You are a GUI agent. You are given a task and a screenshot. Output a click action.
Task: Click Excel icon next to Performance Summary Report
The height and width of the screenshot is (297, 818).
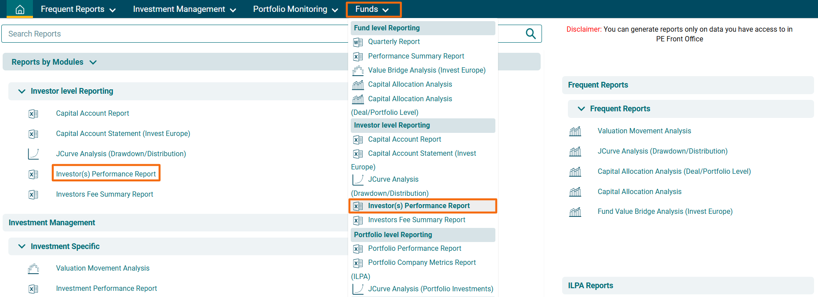coord(358,57)
